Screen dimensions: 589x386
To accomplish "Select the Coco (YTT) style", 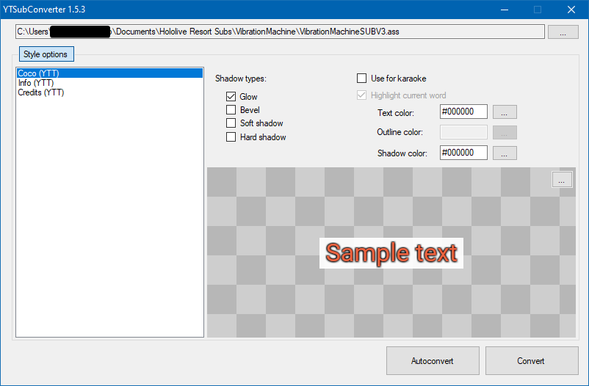I will click(x=109, y=73).
